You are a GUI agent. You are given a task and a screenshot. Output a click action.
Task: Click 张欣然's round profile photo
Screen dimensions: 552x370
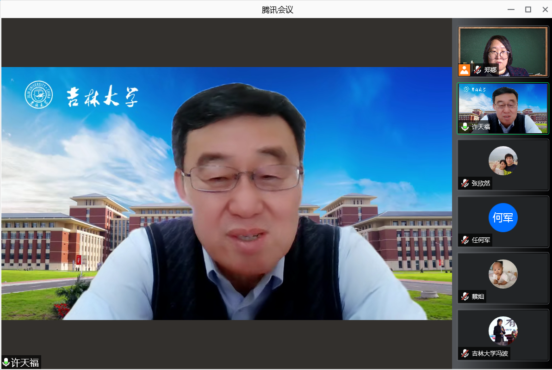(503, 160)
